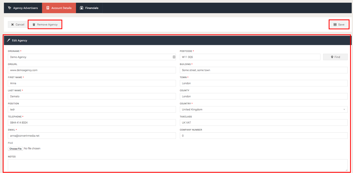Click the Remove Agency button
This screenshot has height=173, width=353.
click(x=45, y=25)
